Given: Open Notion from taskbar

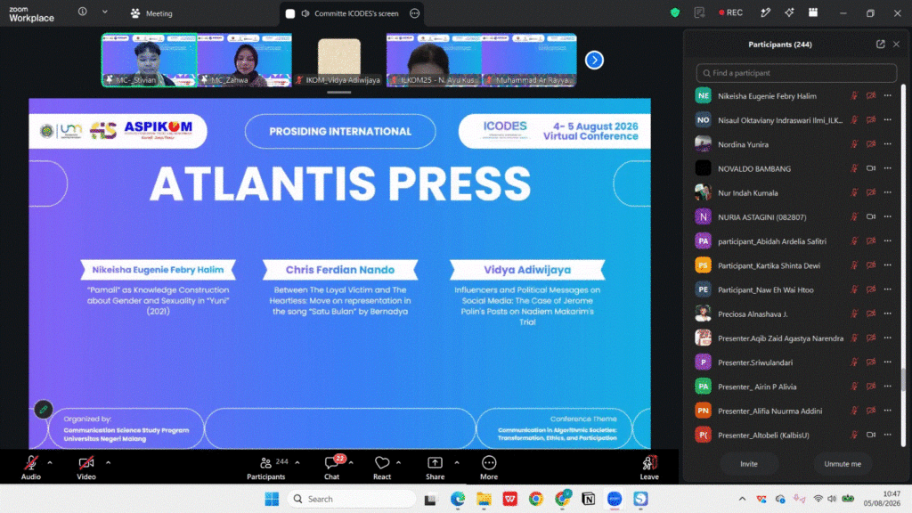Looking at the screenshot, I should click(x=588, y=499).
